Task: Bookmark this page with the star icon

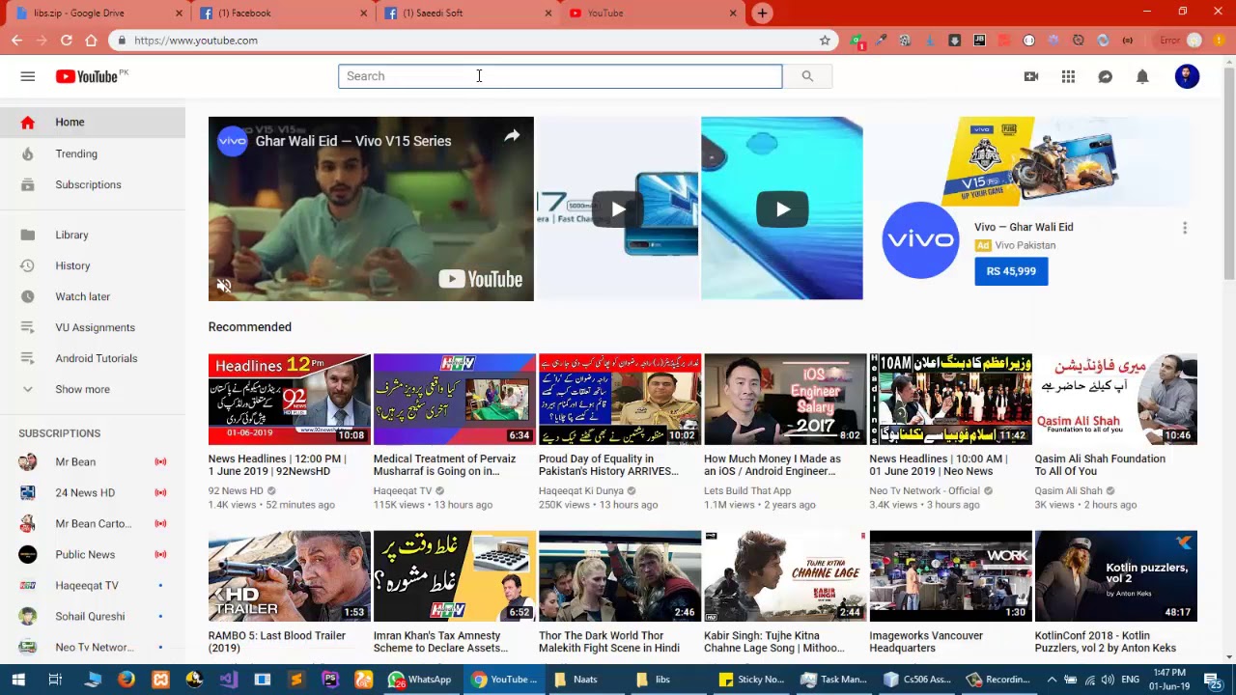Action: point(825,41)
